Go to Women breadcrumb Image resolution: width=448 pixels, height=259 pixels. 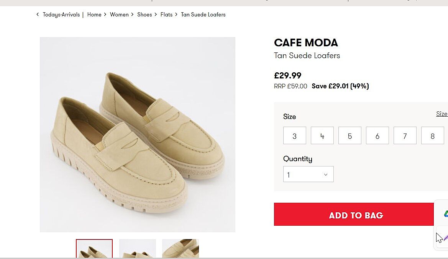(119, 15)
